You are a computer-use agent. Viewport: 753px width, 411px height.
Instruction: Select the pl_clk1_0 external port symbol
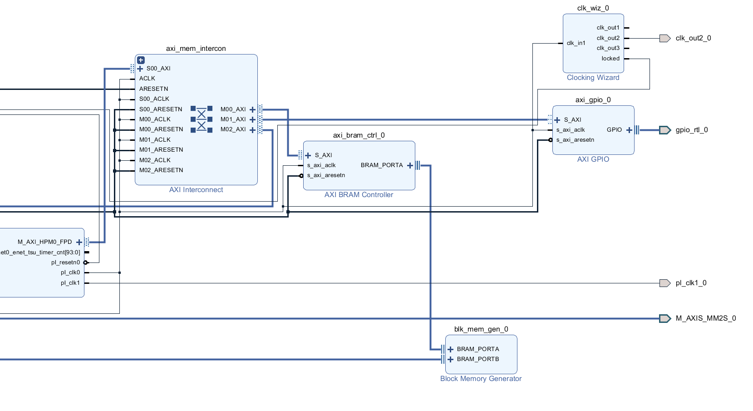click(x=665, y=283)
